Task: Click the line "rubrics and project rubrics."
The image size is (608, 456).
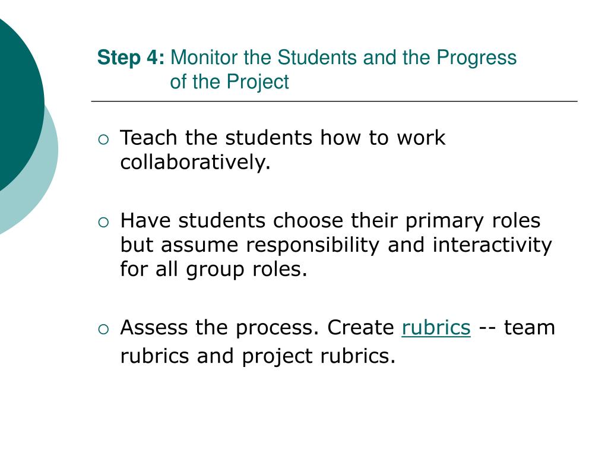Action: pyautogui.click(x=258, y=356)
